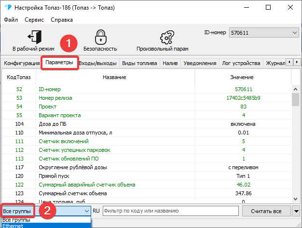Minimize the Настройка Топаз-186 window

pos(247,8)
